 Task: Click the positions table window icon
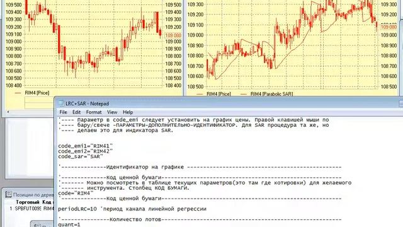(x=8, y=195)
